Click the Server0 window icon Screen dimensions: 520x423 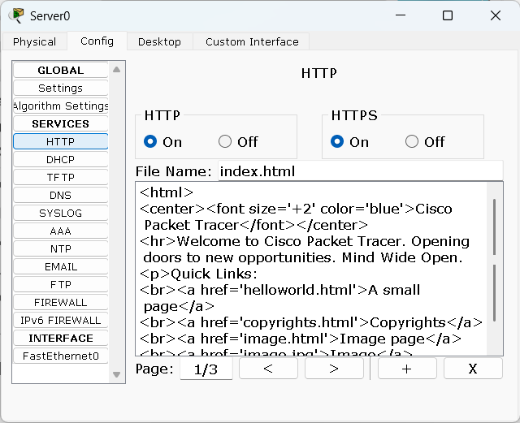16,15
